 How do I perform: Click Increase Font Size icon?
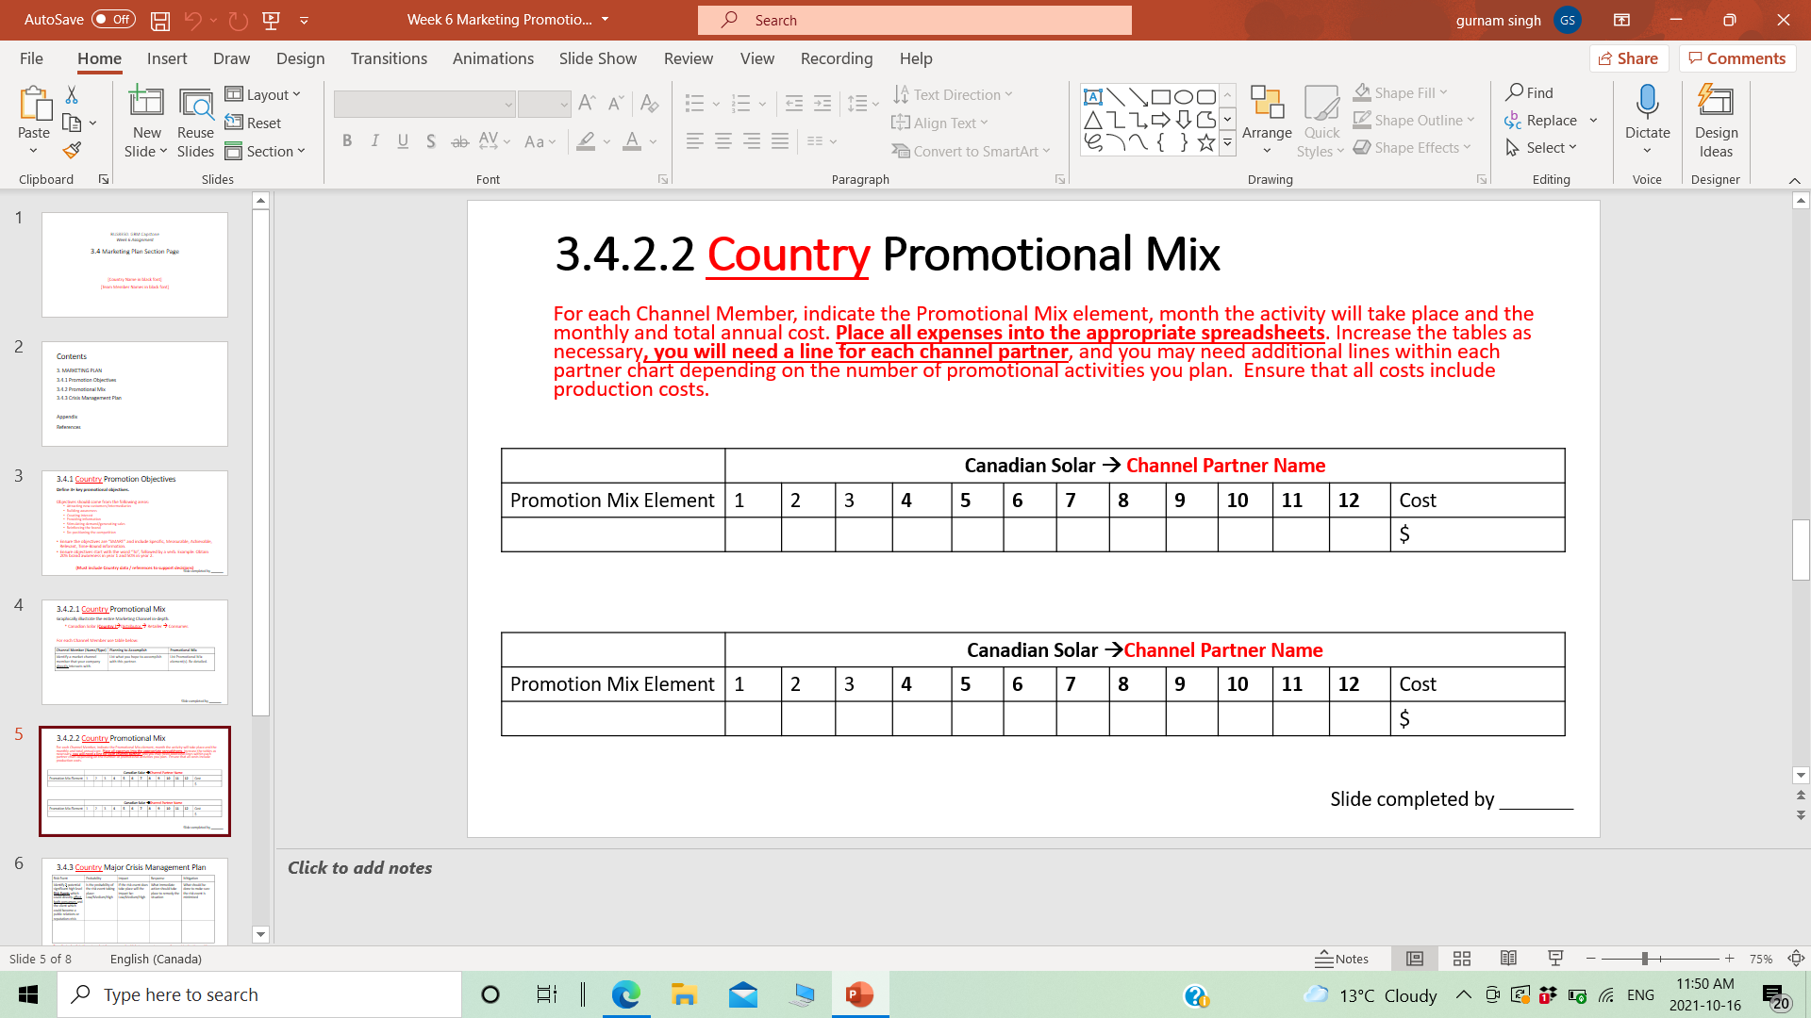587,104
